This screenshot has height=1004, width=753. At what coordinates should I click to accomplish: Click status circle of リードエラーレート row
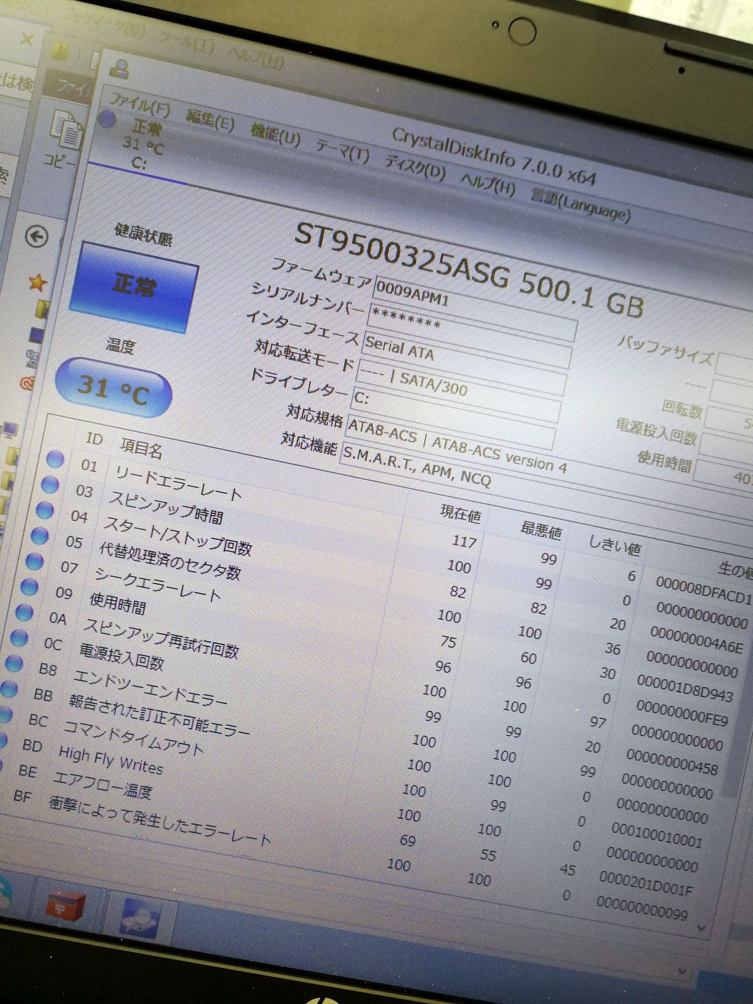tap(55, 459)
